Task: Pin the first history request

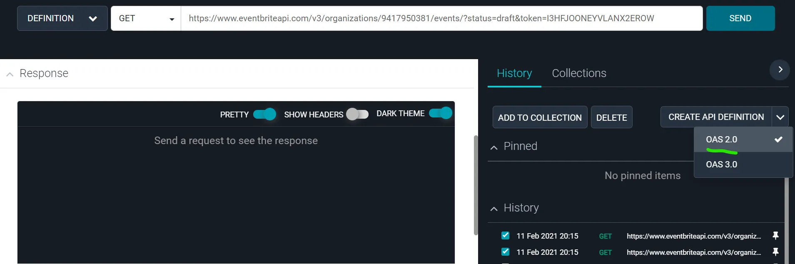Action: [775, 236]
